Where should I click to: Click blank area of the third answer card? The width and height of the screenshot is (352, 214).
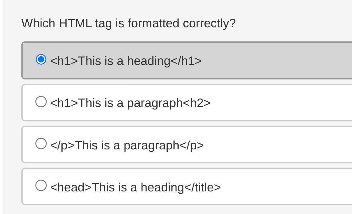coord(278,145)
